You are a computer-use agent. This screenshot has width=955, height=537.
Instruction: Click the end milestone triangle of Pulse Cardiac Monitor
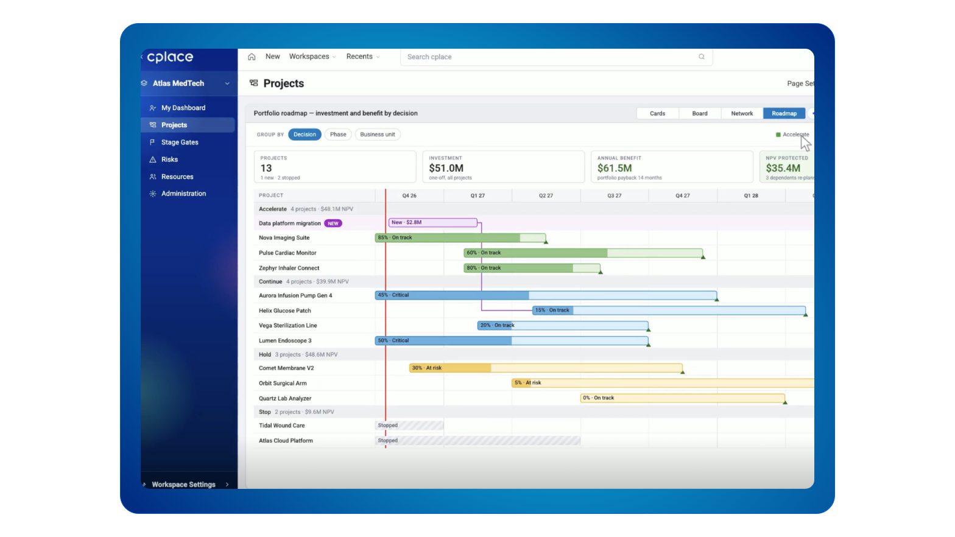click(x=703, y=257)
